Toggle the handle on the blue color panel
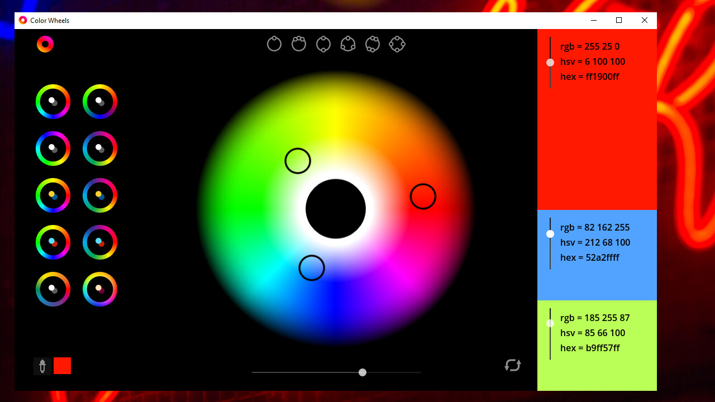Image resolution: width=715 pixels, height=402 pixels. [x=550, y=234]
